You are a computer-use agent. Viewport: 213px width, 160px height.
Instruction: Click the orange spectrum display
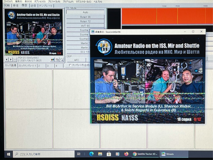[x=167, y=16]
